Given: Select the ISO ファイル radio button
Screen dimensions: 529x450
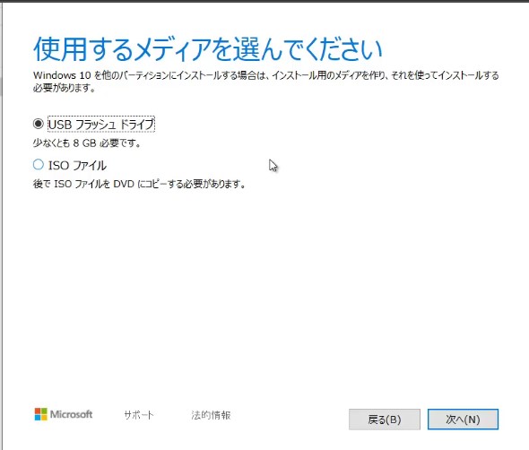Looking at the screenshot, I should click(x=39, y=165).
